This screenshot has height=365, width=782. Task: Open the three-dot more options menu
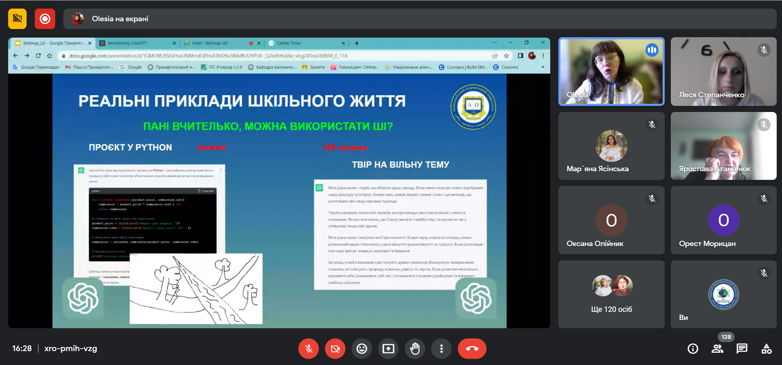pyautogui.click(x=441, y=349)
